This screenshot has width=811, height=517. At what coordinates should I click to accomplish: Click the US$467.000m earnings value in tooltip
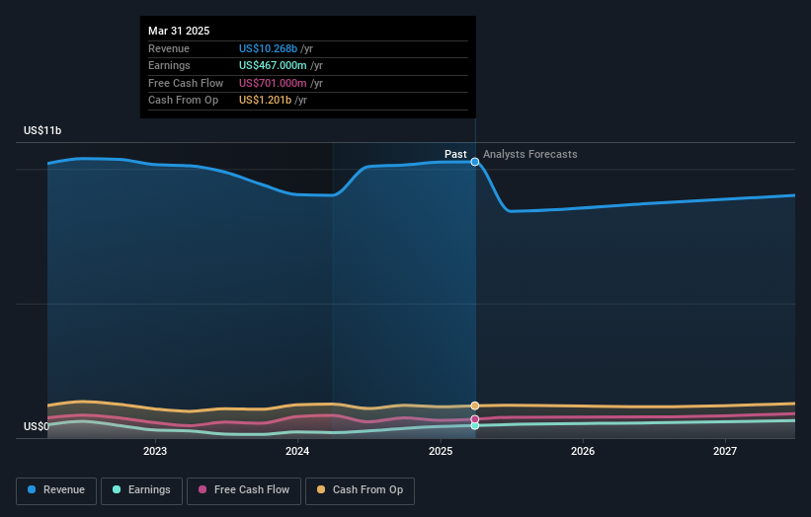coord(273,65)
